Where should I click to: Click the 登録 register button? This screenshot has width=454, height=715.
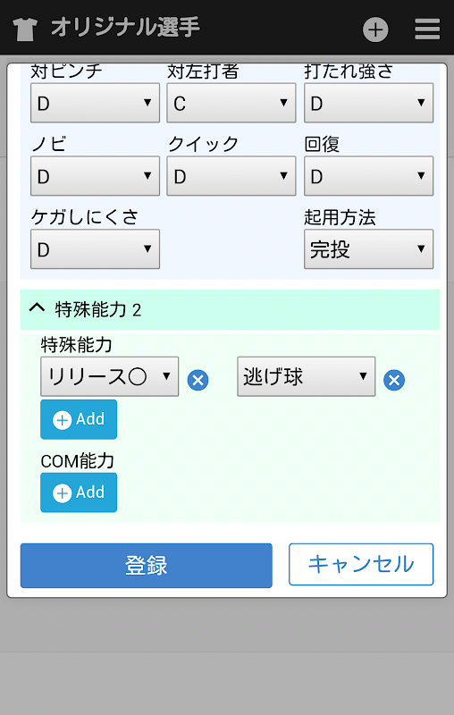[147, 566]
